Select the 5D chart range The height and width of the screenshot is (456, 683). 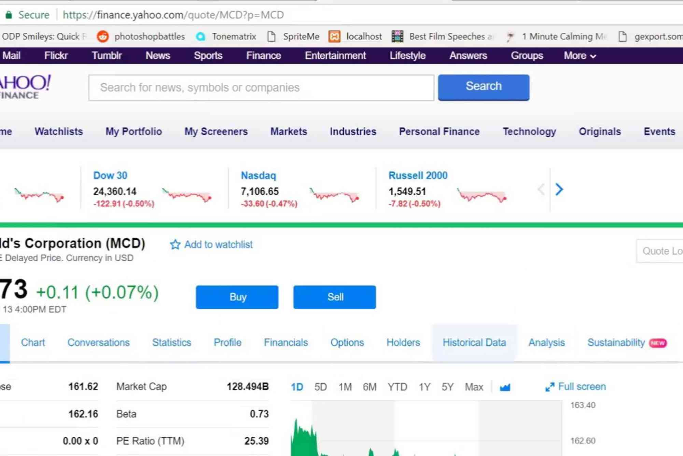pos(320,387)
